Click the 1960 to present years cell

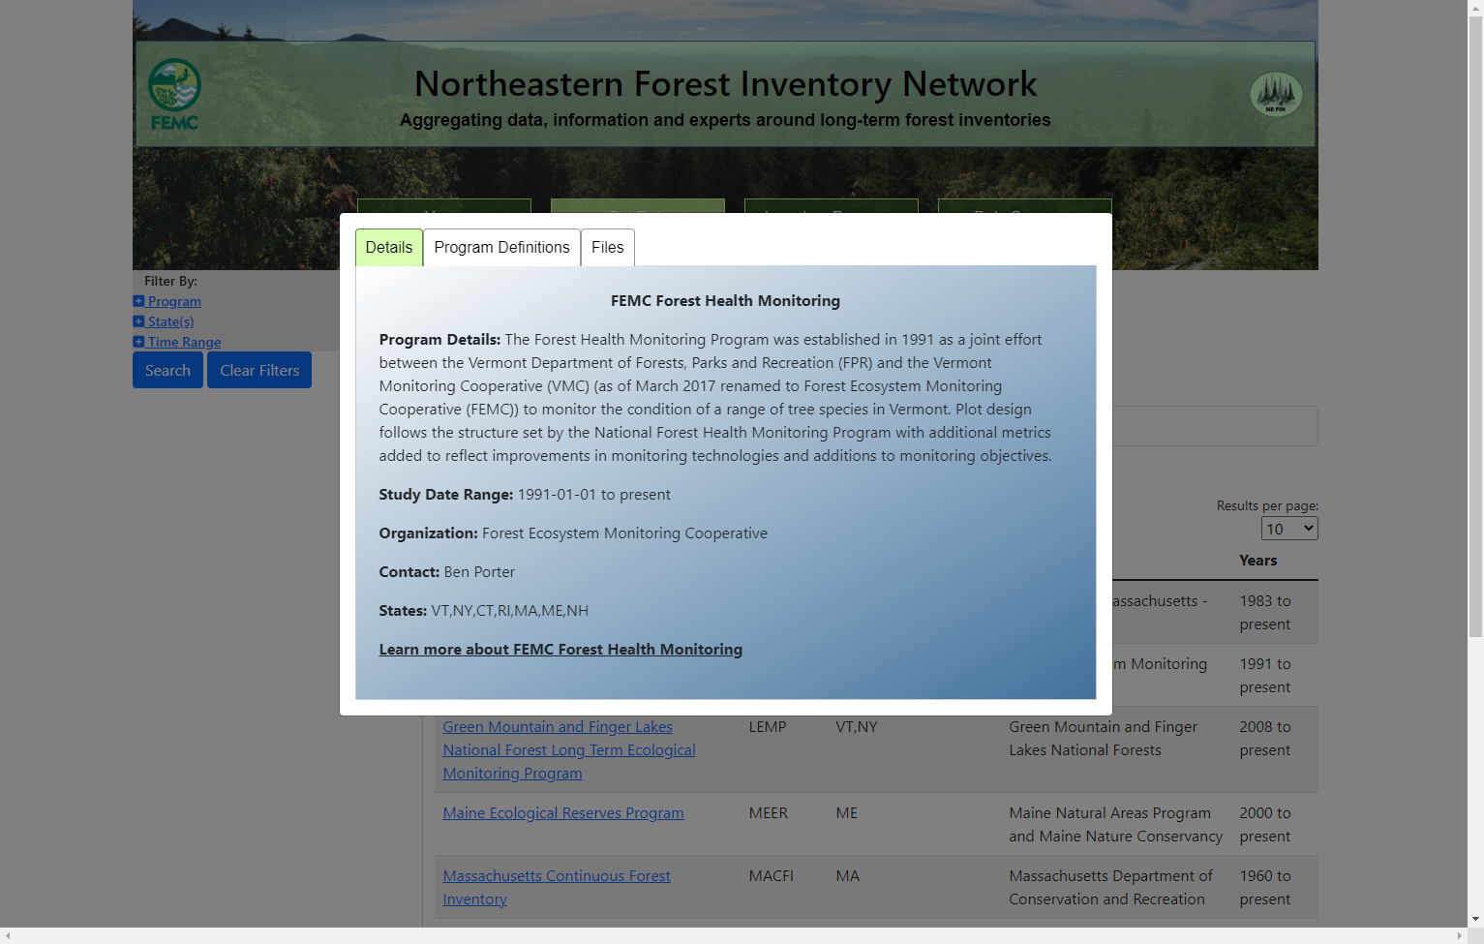(x=1264, y=888)
